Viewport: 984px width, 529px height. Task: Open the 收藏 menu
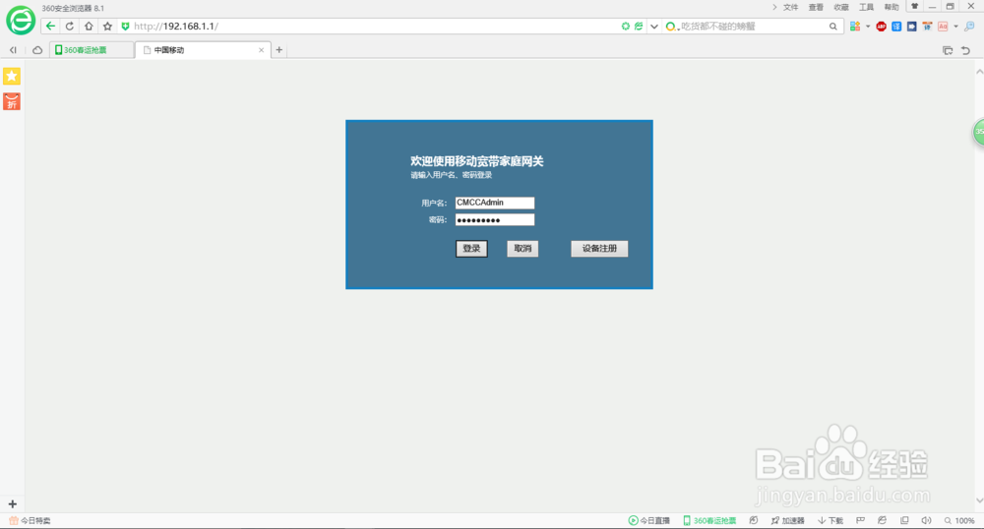click(841, 8)
